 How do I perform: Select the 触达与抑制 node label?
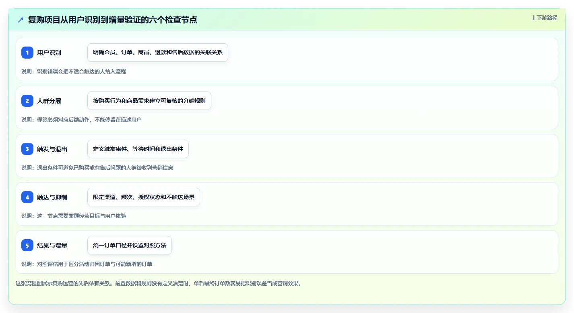(x=52, y=197)
